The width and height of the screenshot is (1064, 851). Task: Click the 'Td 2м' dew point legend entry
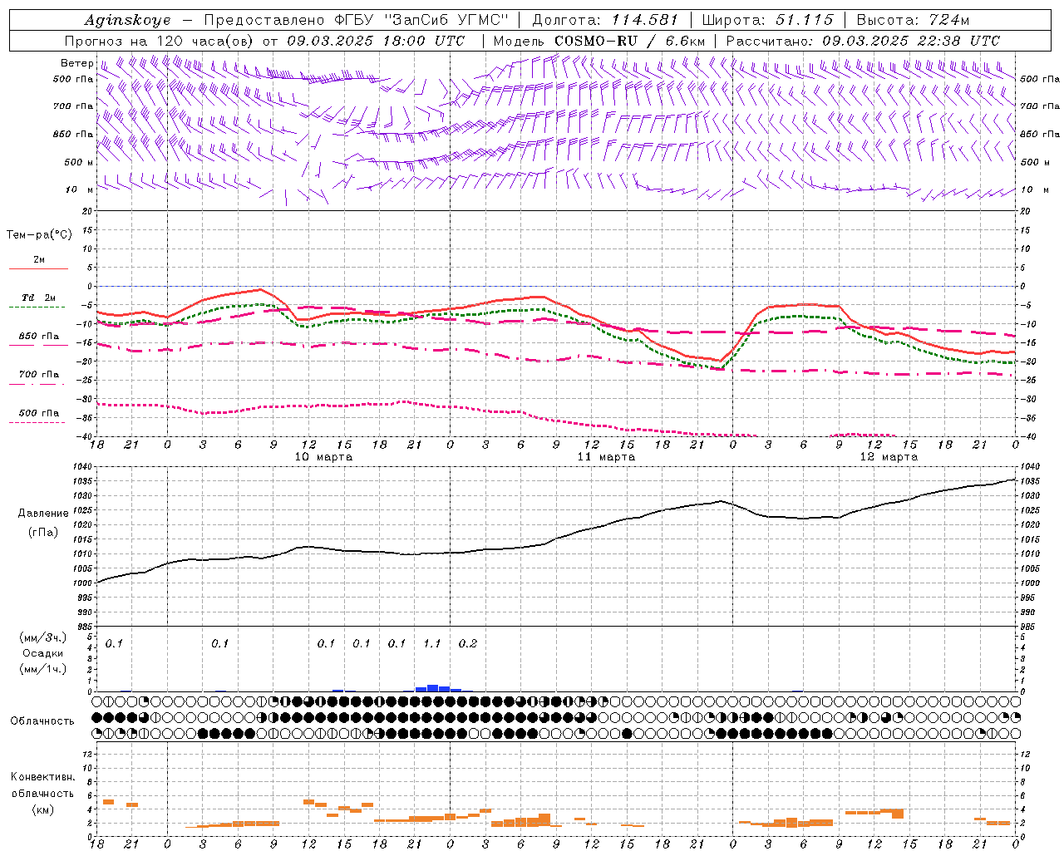click(39, 298)
